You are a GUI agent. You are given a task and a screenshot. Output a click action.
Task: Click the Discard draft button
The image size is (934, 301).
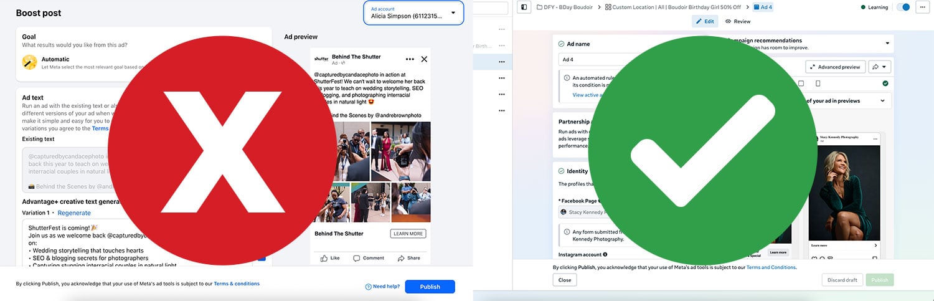click(842, 280)
